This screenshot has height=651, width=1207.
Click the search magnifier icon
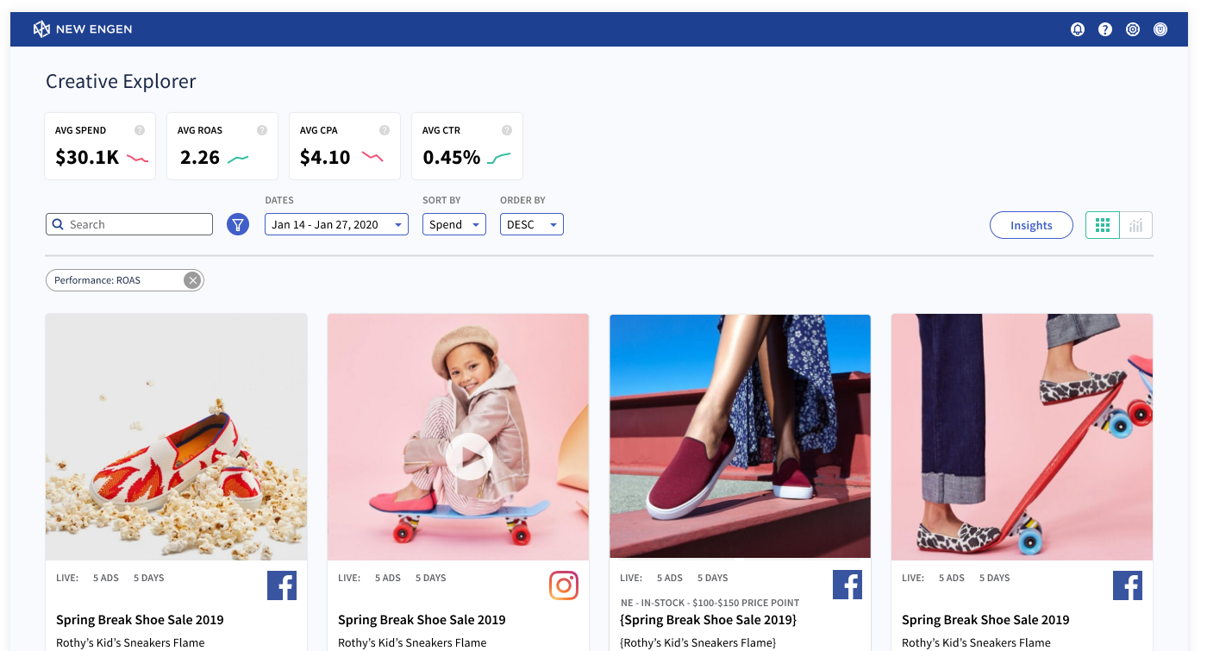pyautogui.click(x=58, y=224)
